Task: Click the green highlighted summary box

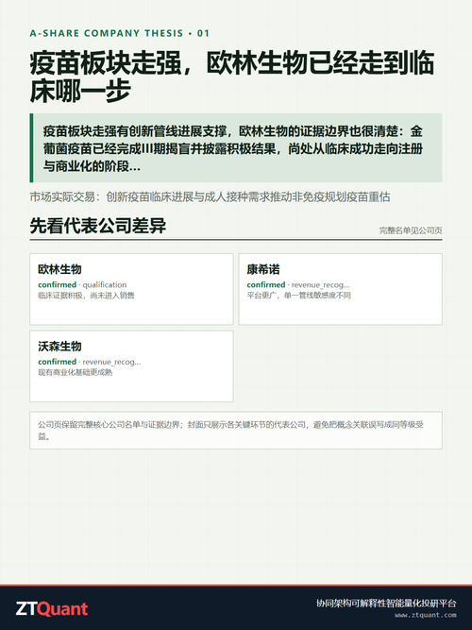Action: (236, 148)
